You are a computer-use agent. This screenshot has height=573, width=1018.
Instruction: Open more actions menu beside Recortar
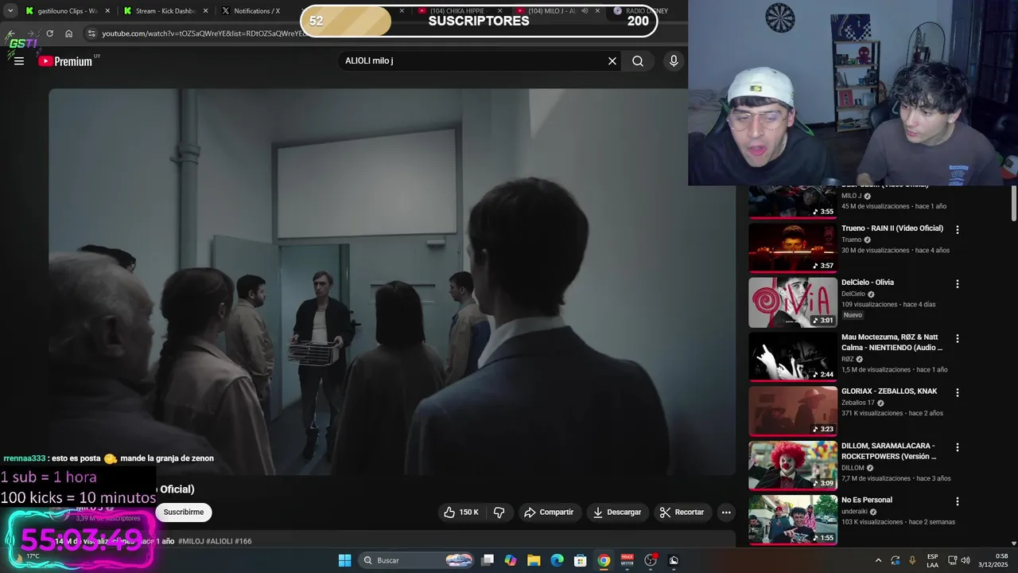coord(726,513)
